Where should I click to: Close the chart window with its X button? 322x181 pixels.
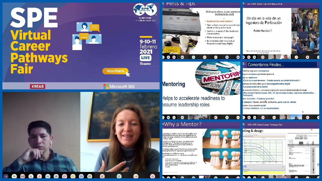(x=285, y=139)
